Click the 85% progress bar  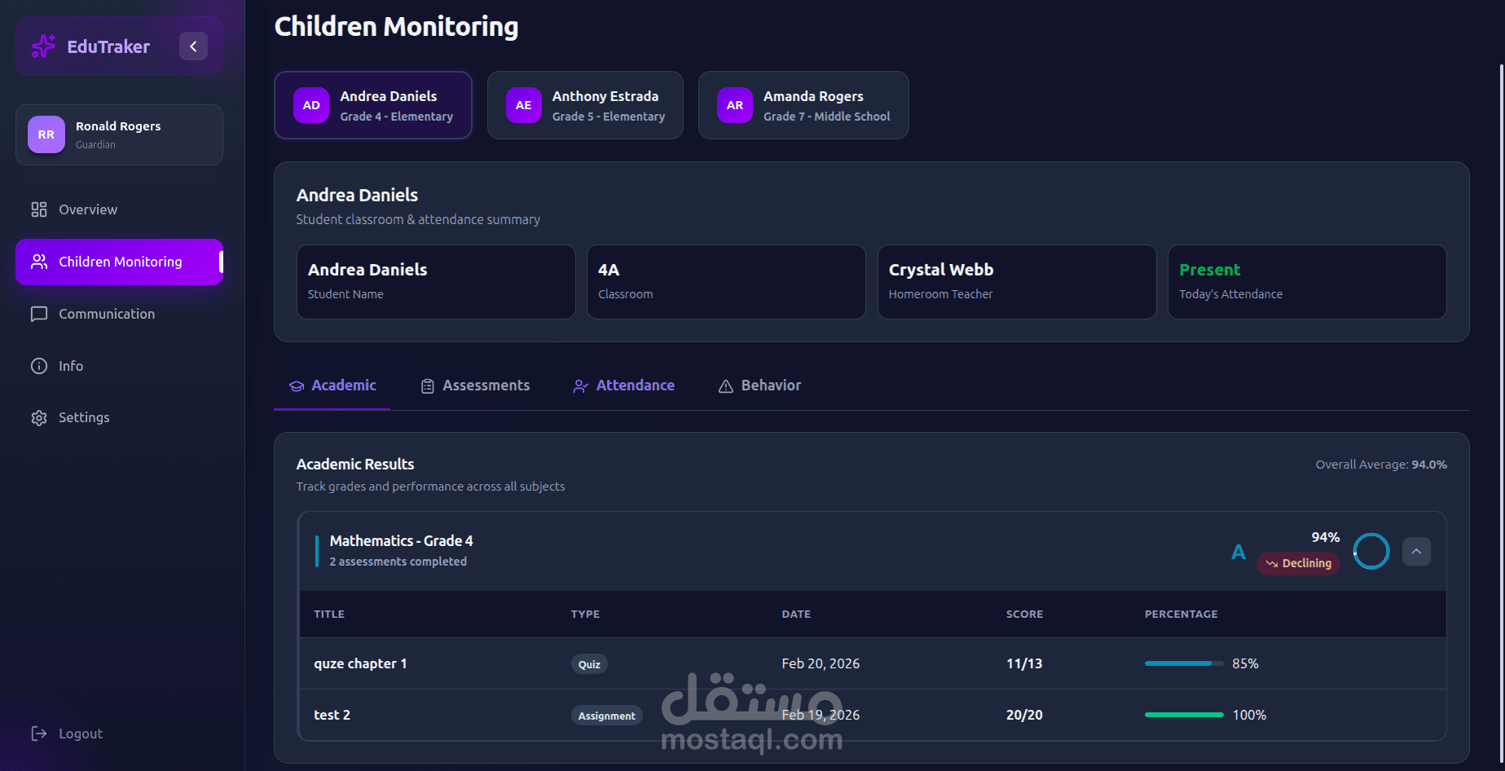(1184, 663)
